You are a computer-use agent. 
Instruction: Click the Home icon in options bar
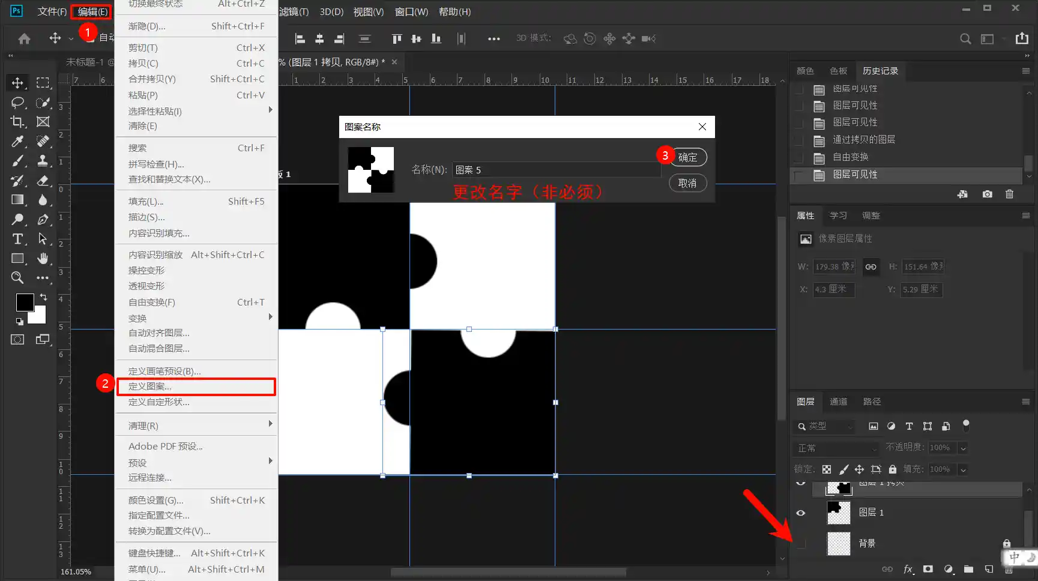pos(24,38)
